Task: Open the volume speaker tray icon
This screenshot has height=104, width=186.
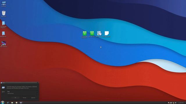Action: click(176, 103)
